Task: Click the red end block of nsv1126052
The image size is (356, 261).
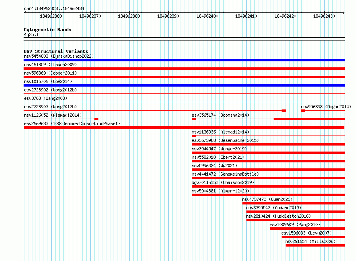Action: pyautogui.click(x=96, y=119)
